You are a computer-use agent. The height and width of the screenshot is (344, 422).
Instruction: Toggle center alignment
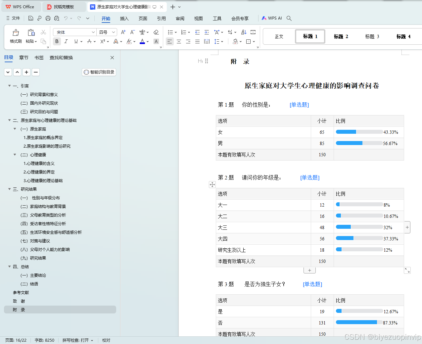179,41
